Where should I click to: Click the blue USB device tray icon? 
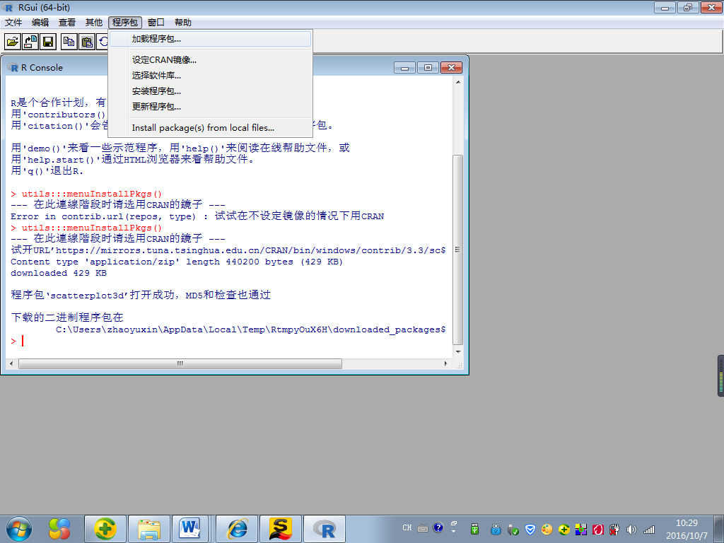(496, 529)
